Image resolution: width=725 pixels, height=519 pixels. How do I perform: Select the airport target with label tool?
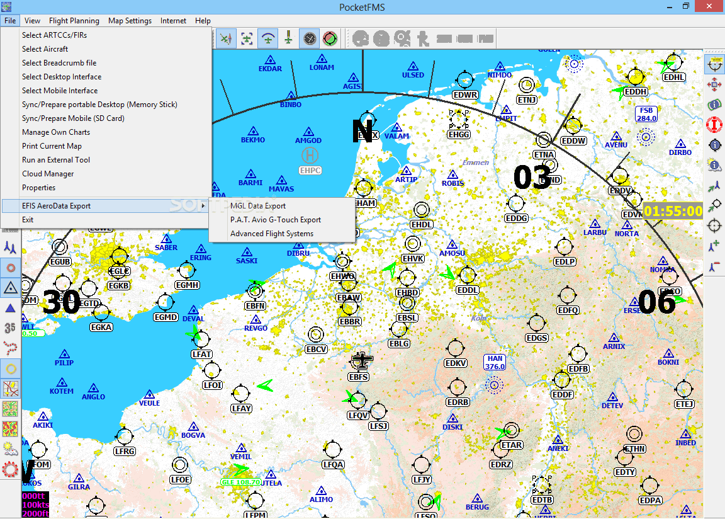(714, 64)
